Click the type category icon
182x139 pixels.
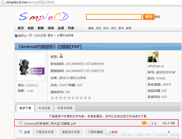[x=61, y=56]
